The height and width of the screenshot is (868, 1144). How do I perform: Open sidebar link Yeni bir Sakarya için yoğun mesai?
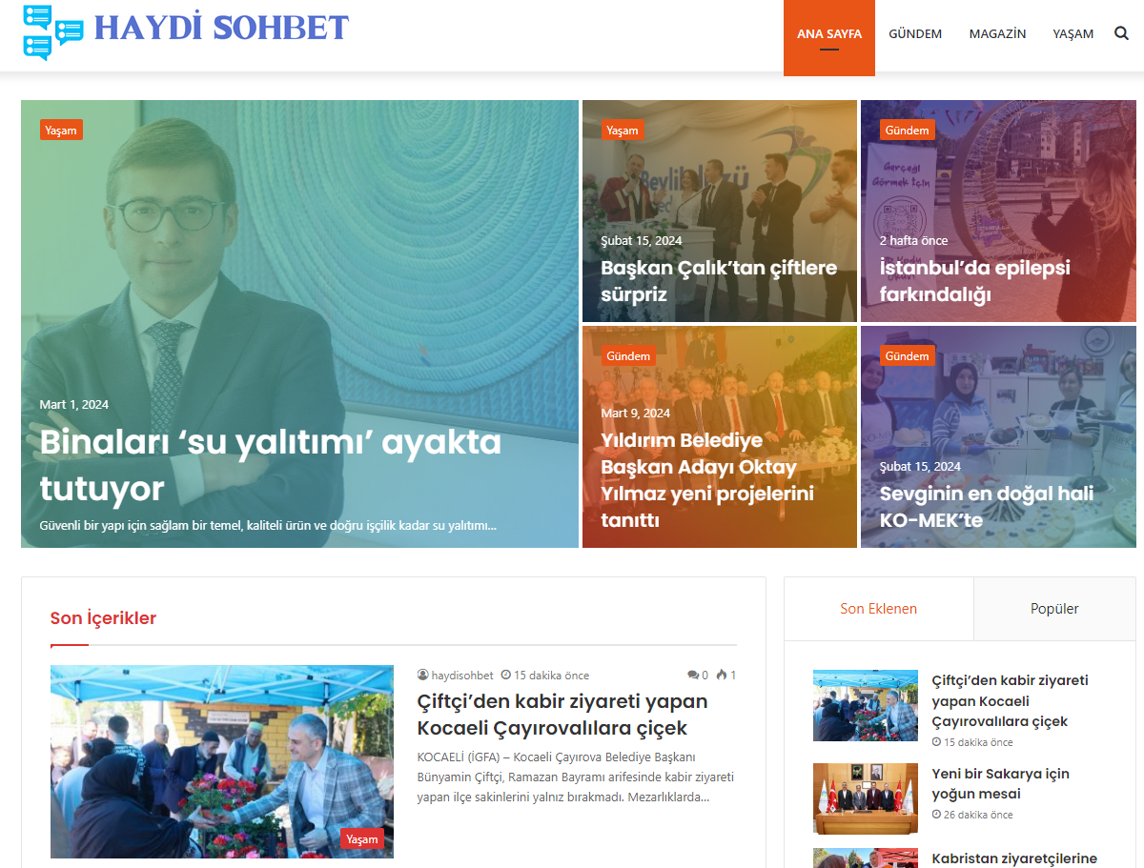(1000, 783)
